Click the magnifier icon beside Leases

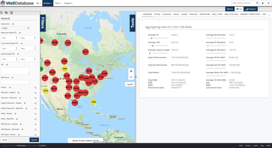[35, 87]
